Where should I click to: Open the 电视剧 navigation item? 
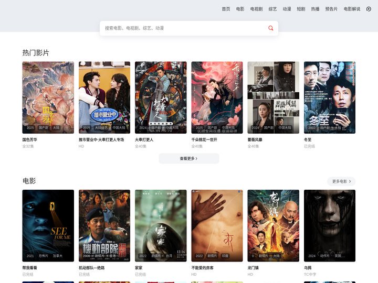(256, 9)
